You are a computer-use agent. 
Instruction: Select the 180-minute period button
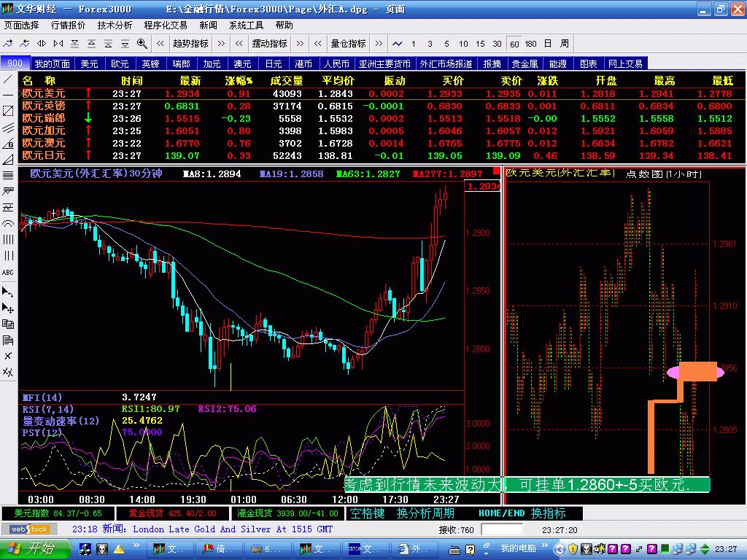531,44
